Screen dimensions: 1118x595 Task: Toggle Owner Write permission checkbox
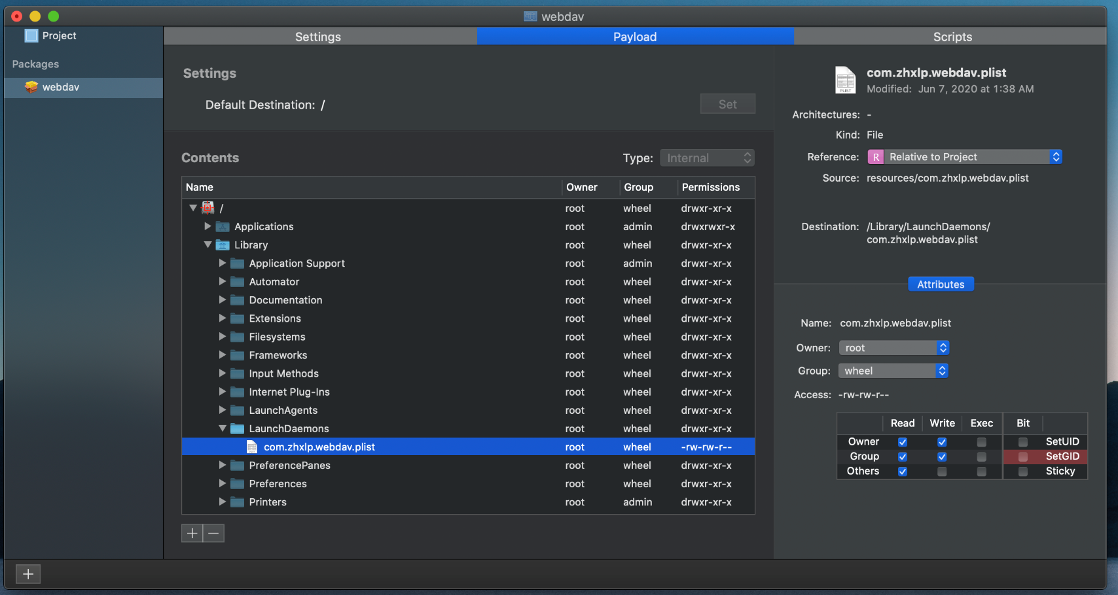tap(942, 442)
